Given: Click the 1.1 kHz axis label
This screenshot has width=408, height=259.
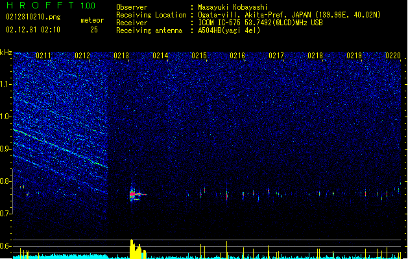Looking at the screenshot, I should click(x=6, y=84).
